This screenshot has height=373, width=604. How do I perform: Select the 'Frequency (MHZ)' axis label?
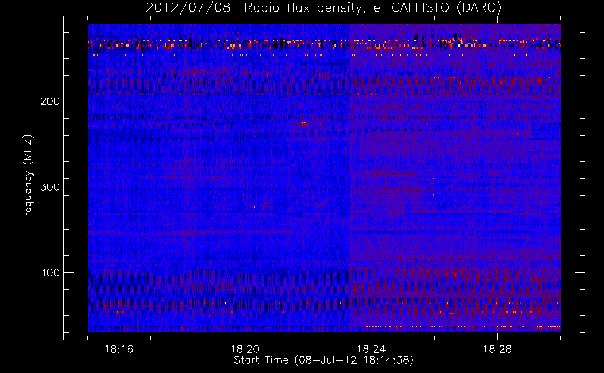[28, 179]
